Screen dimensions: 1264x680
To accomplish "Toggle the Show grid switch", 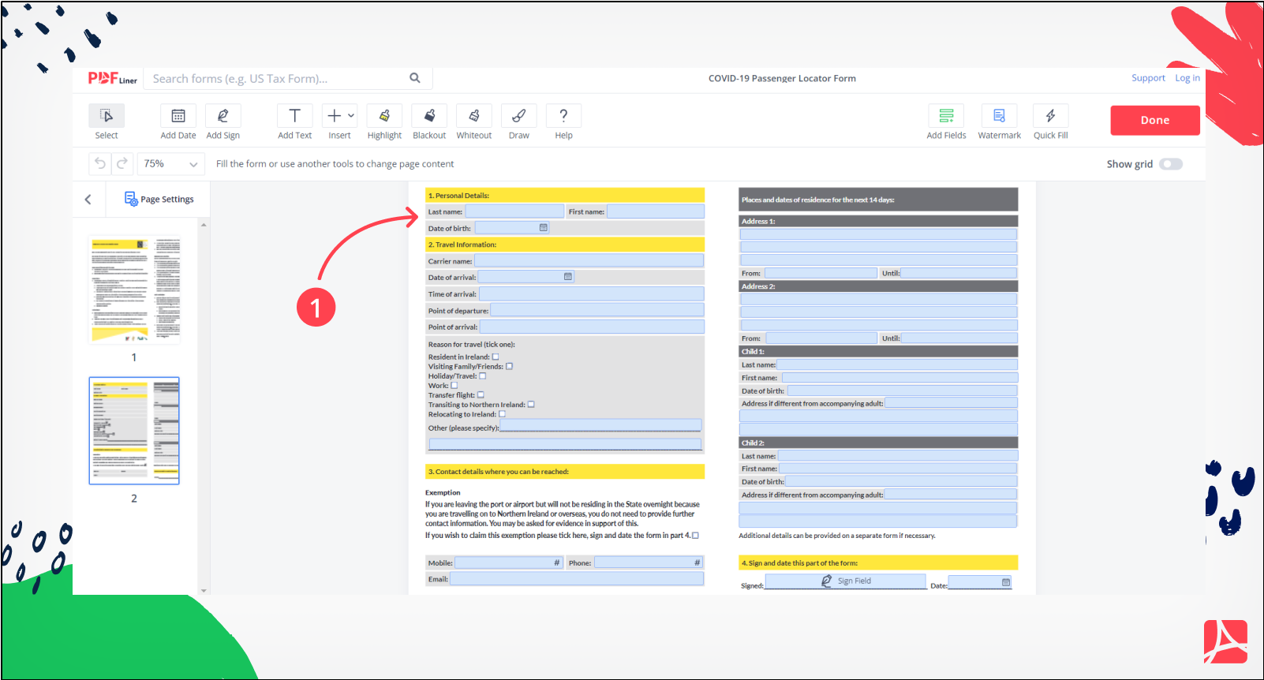I will pyautogui.click(x=1171, y=164).
